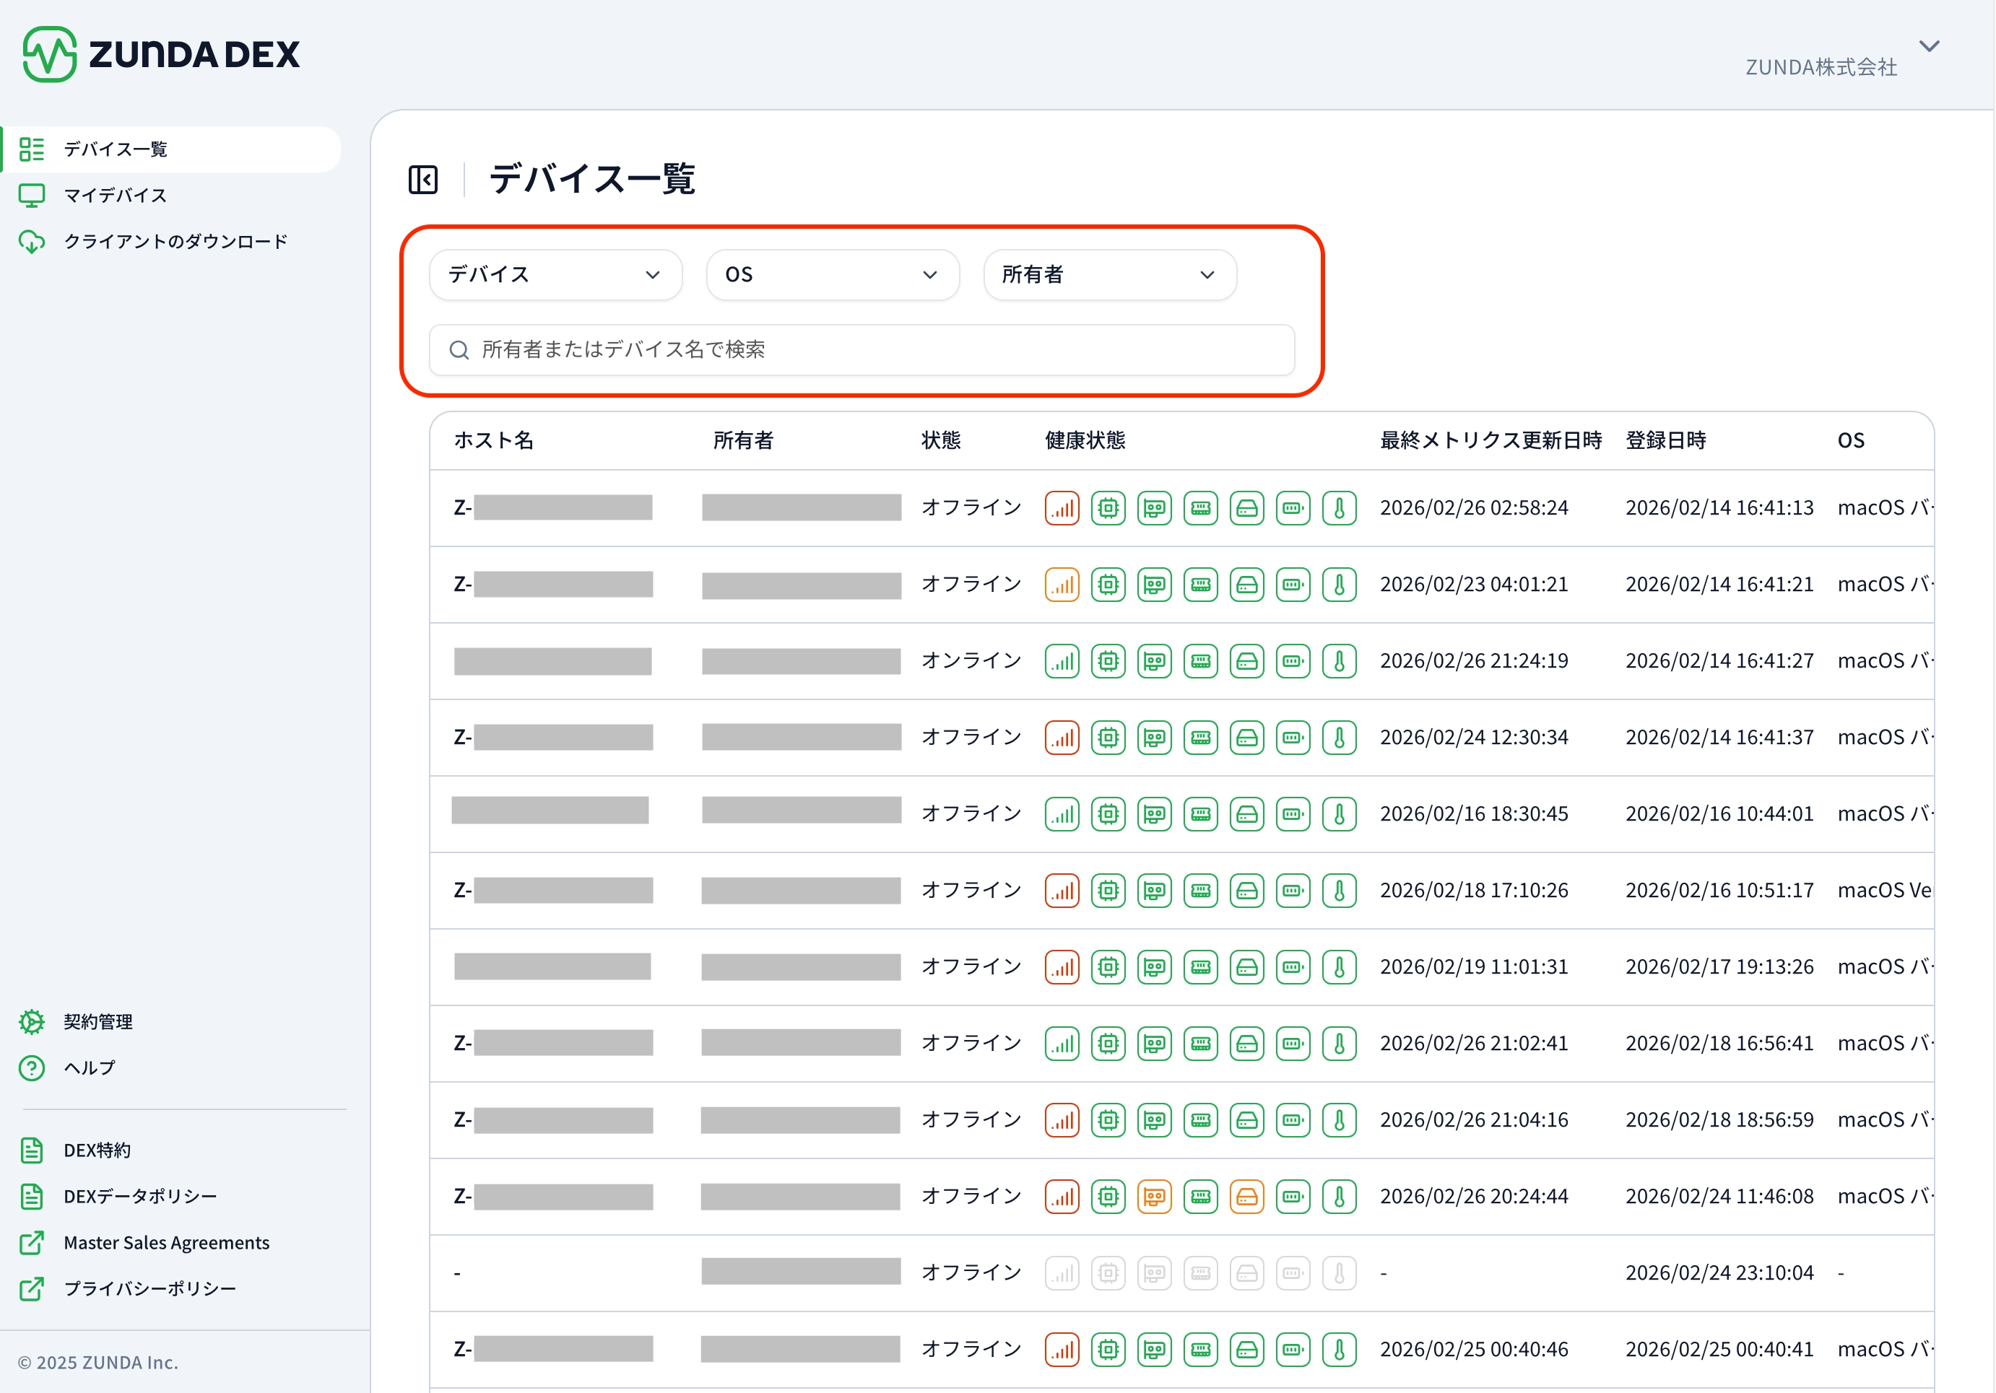Viewport: 1996px width, 1393px height.
Task: Open the プライバシーポリシー link
Action: coord(149,1289)
